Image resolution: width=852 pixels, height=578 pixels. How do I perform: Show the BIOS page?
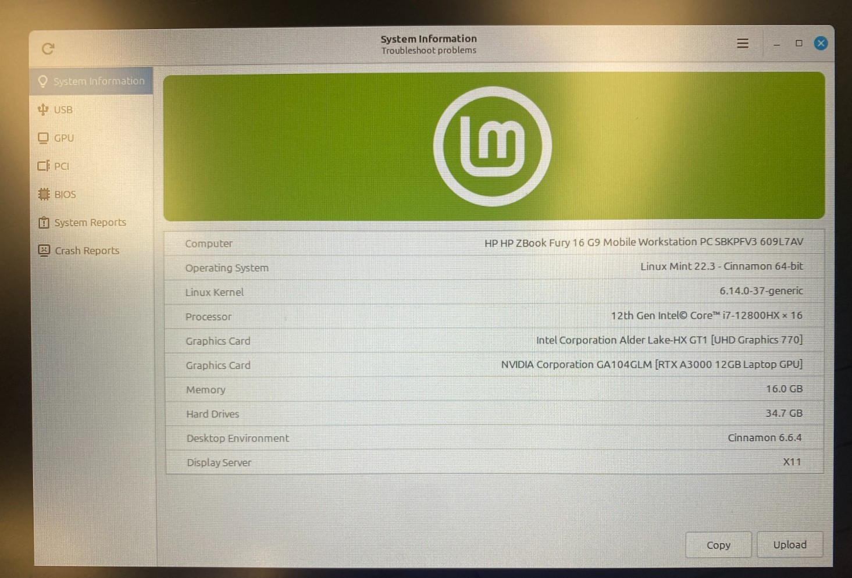tap(92, 194)
